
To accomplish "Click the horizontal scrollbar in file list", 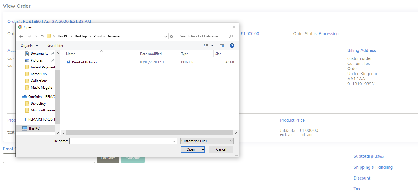I will coord(149,132).
